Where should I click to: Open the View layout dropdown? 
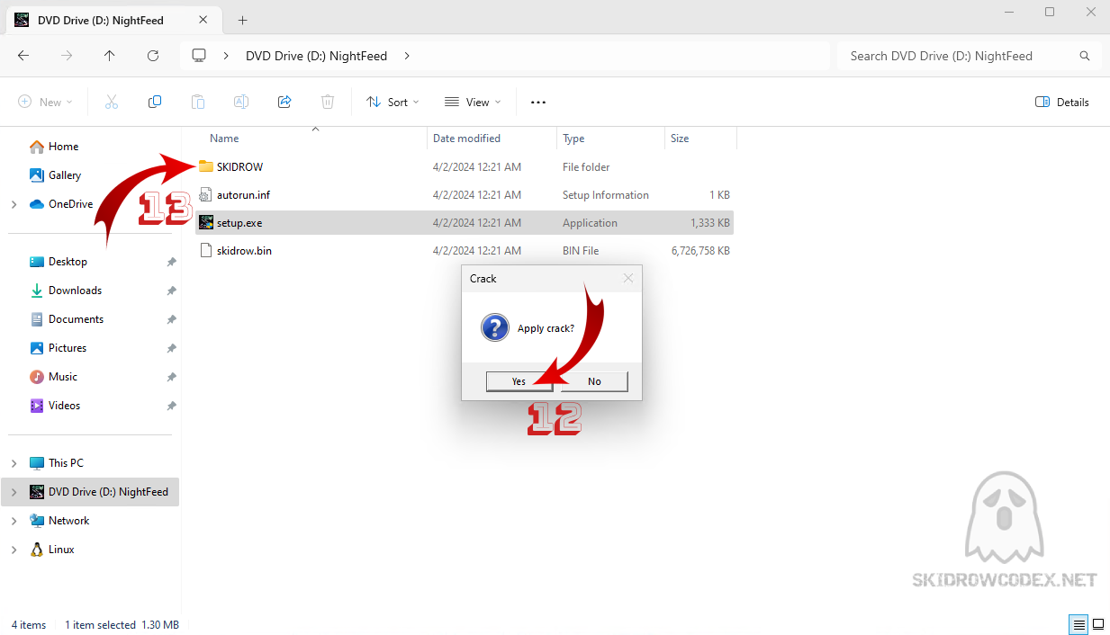coord(473,102)
